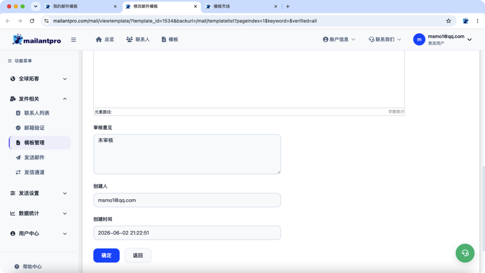Image resolution: width=485 pixels, height=273 pixels.
Task: Open green customer support chat button
Action: 465,253
